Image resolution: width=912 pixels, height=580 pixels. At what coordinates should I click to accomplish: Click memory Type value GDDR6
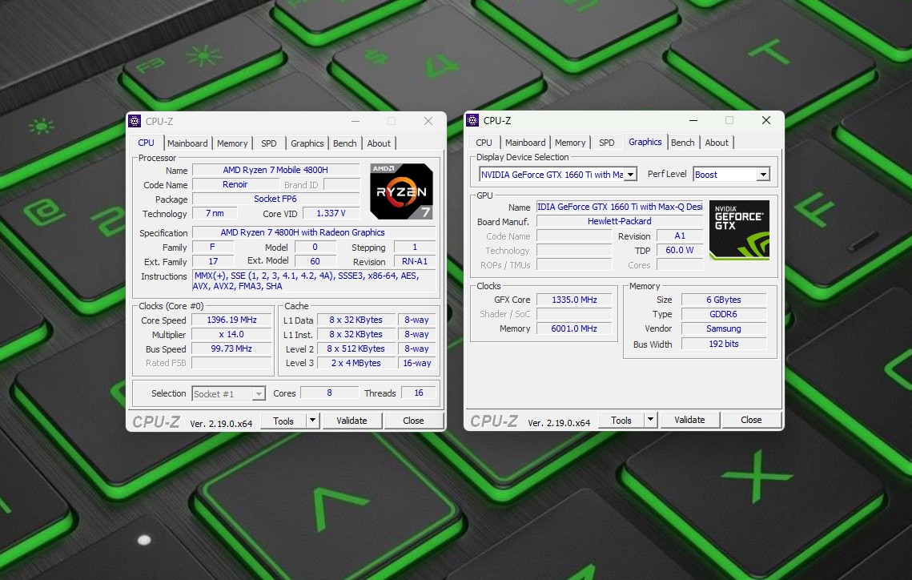[724, 314]
